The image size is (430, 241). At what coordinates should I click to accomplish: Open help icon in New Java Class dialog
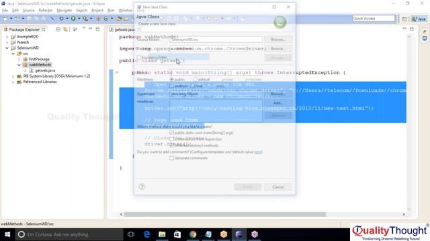[x=142, y=187]
